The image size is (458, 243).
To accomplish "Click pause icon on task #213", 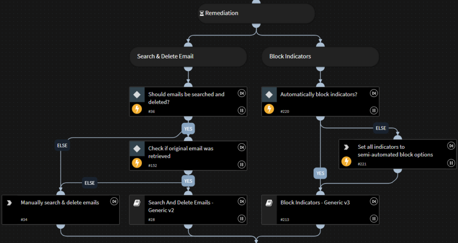I will tap(373, 218).
